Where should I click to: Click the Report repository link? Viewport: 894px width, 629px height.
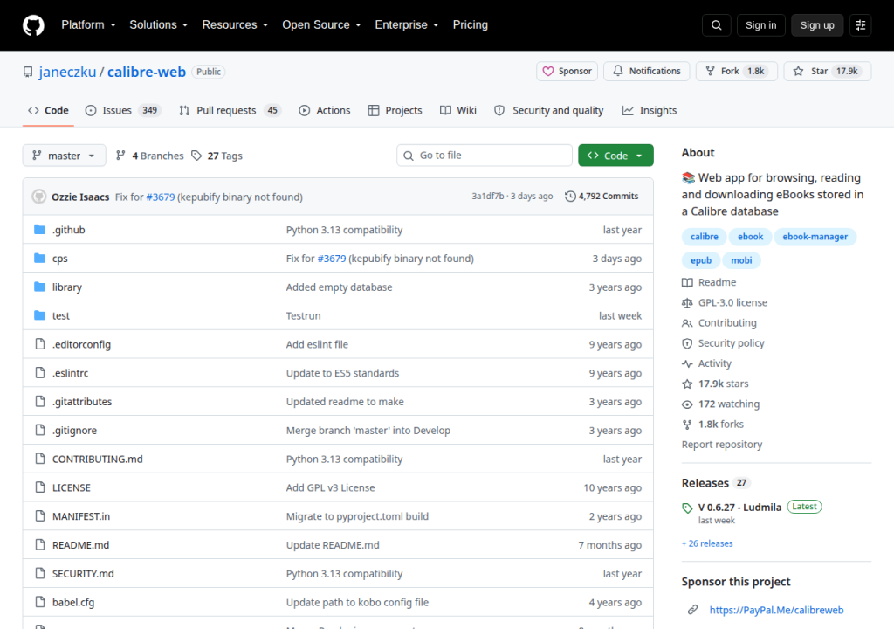click(722, 445)
